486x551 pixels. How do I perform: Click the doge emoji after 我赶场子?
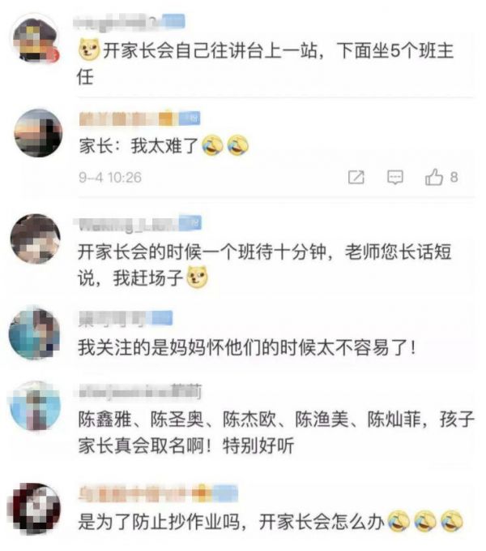197,278
